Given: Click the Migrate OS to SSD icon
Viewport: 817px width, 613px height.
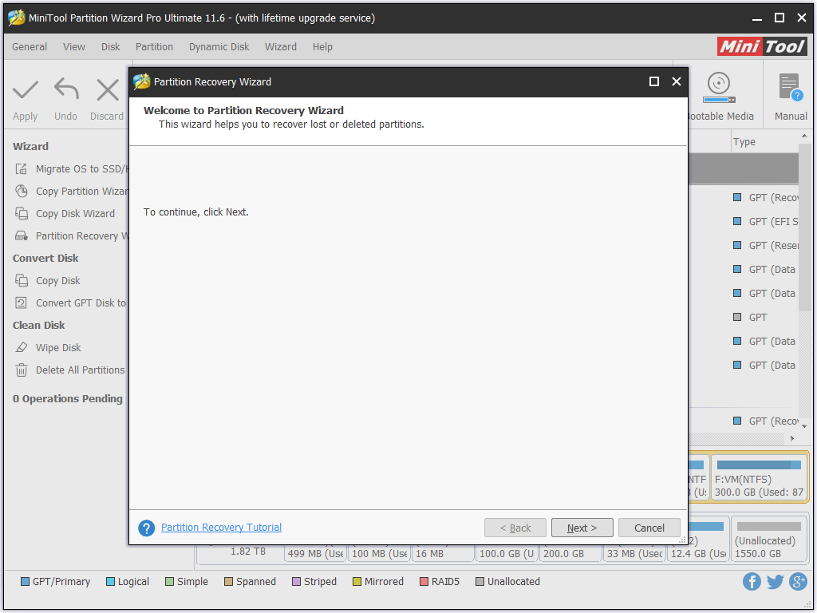Looking at the screenshot, I should [22, 169].
